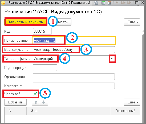Click the M- memory subtract button
Viewport: 146px width, 124px height.
pyautogui.click(x=129, y=3)
